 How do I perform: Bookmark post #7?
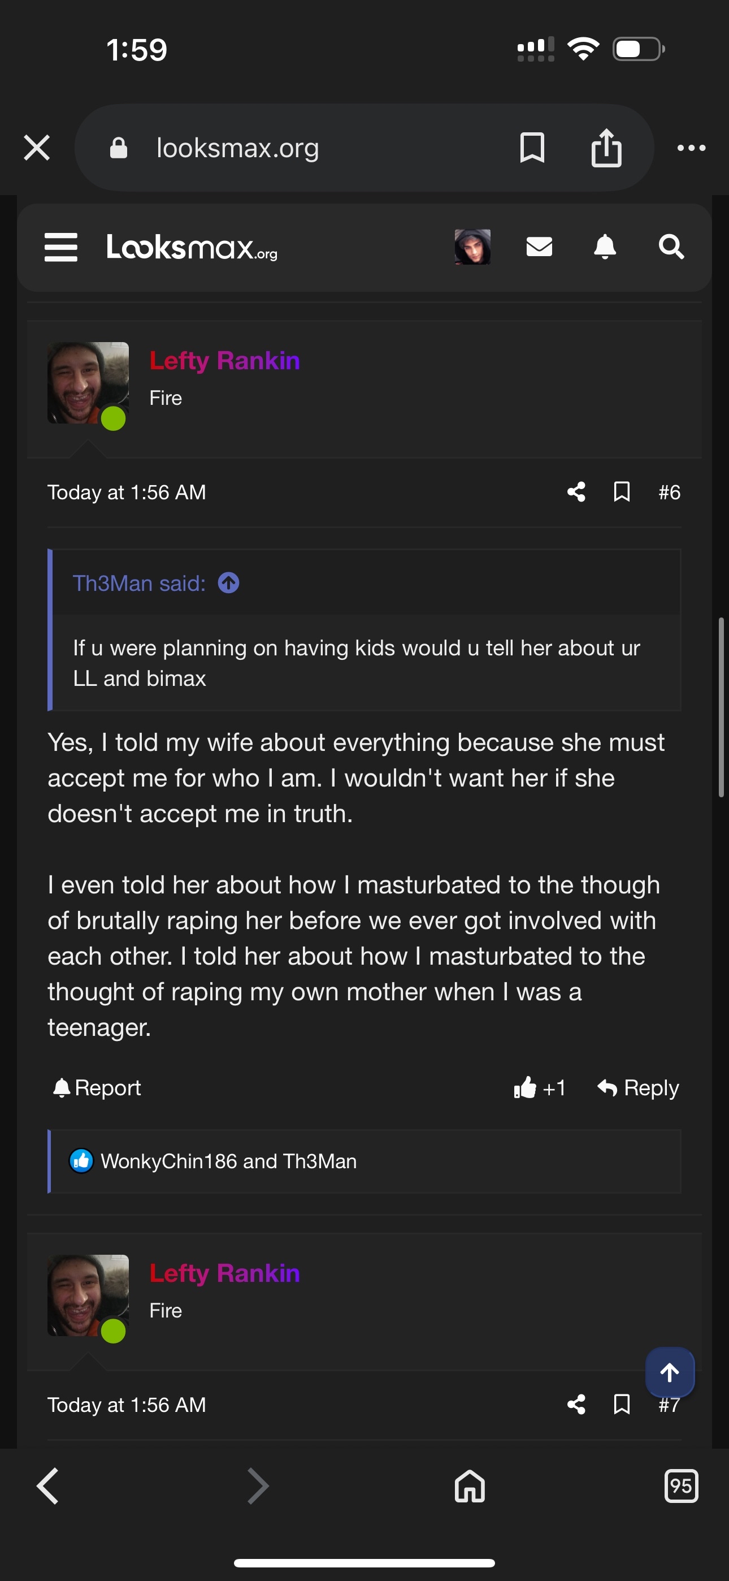pos(622,1404)
